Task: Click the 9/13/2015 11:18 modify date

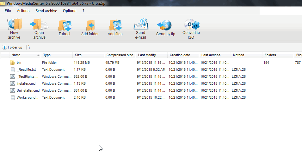Action: pyautogui.click(x=151, y=63)
